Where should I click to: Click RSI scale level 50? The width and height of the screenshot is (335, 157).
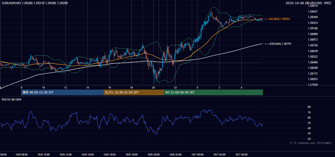click(309, 123)
